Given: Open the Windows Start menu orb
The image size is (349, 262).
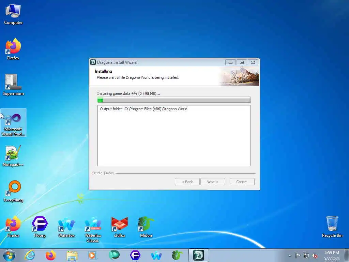Looking at the screenshot, I should tap(9, 255).
